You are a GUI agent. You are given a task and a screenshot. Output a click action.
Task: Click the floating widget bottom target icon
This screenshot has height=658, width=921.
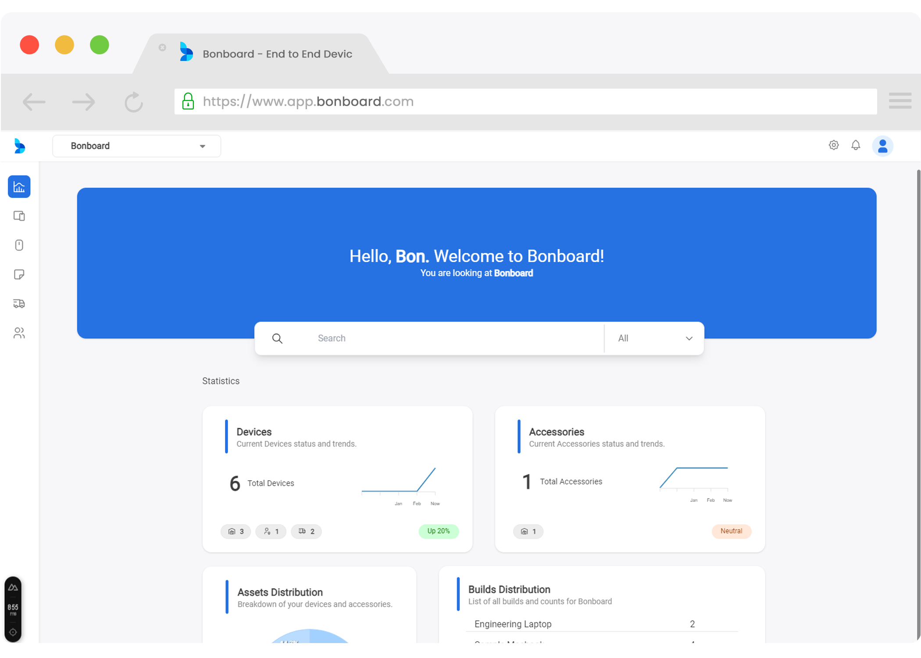(x=13, y=632)
